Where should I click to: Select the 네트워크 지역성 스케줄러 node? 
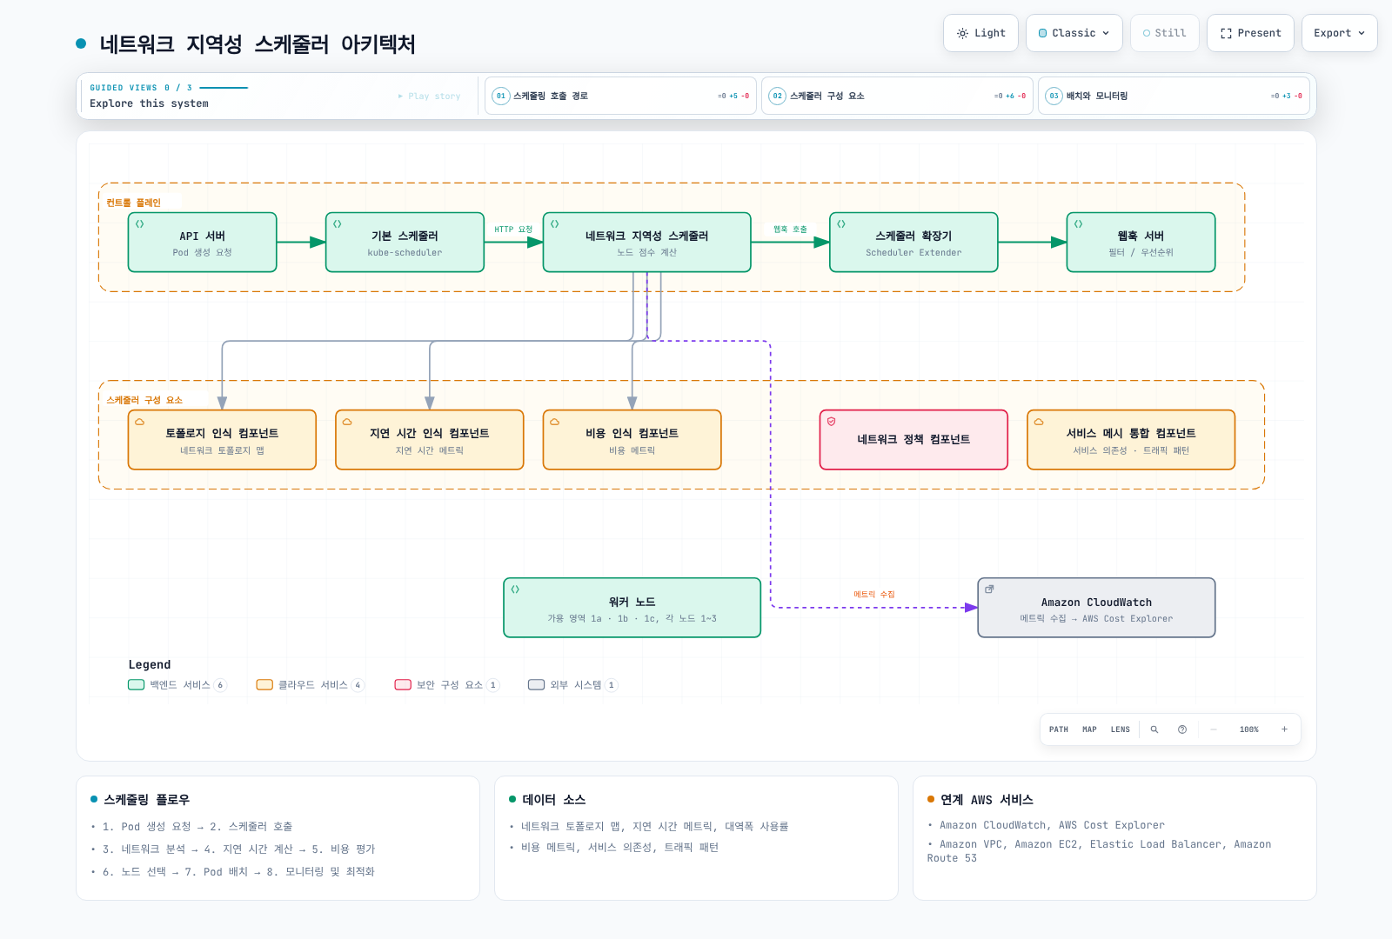pyautogui.click(x=646, y=243)
